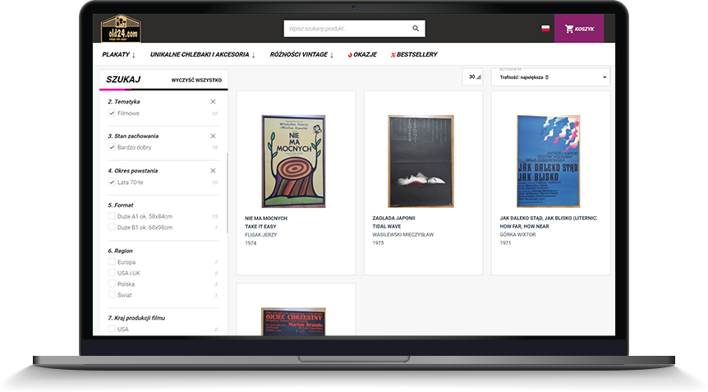This screenshot has height=392, width=708.
Task: Open the items-per-page 30 selector
Action: 474,77
